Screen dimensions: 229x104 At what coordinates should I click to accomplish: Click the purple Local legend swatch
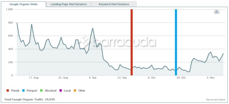(61, 91)
